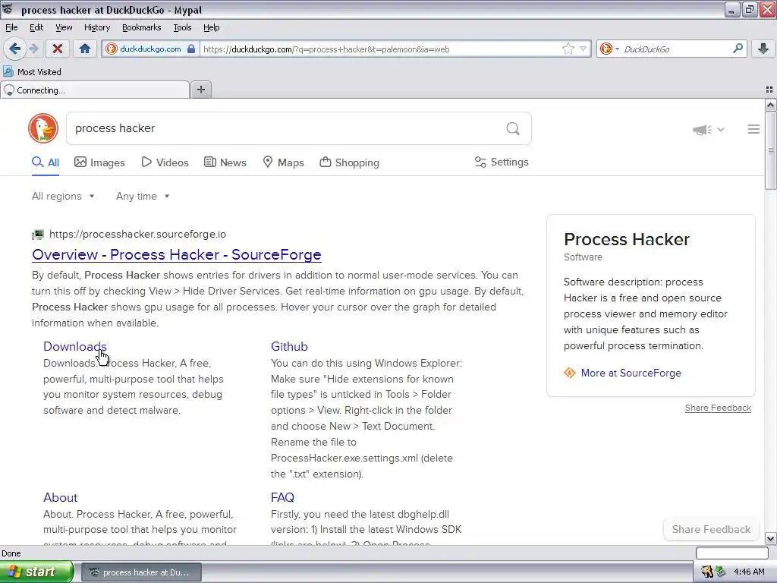Screen dimensions: 777x583
Task: Click the processhacker.sourceforge.io URL text
Action: click(137, 234)
